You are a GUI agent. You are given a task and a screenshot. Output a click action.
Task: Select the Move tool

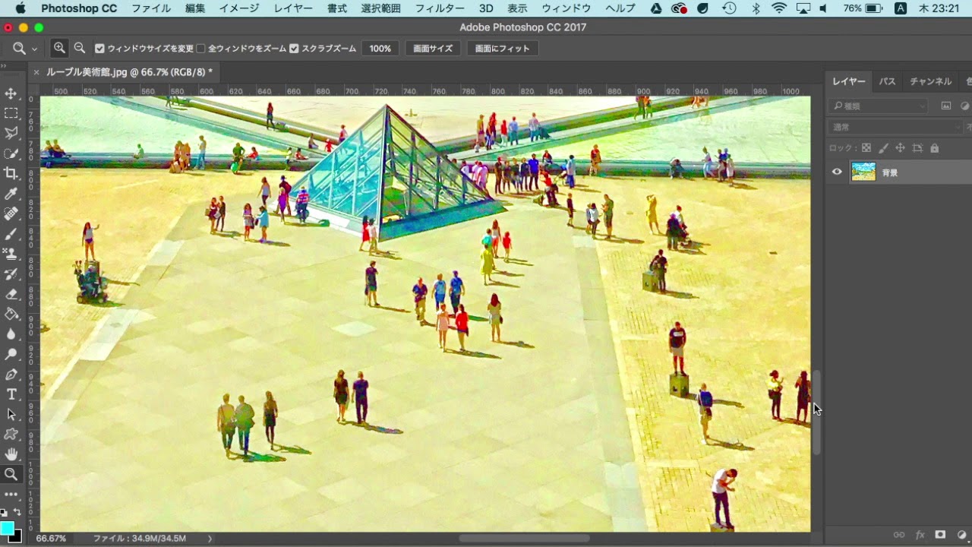11,93
